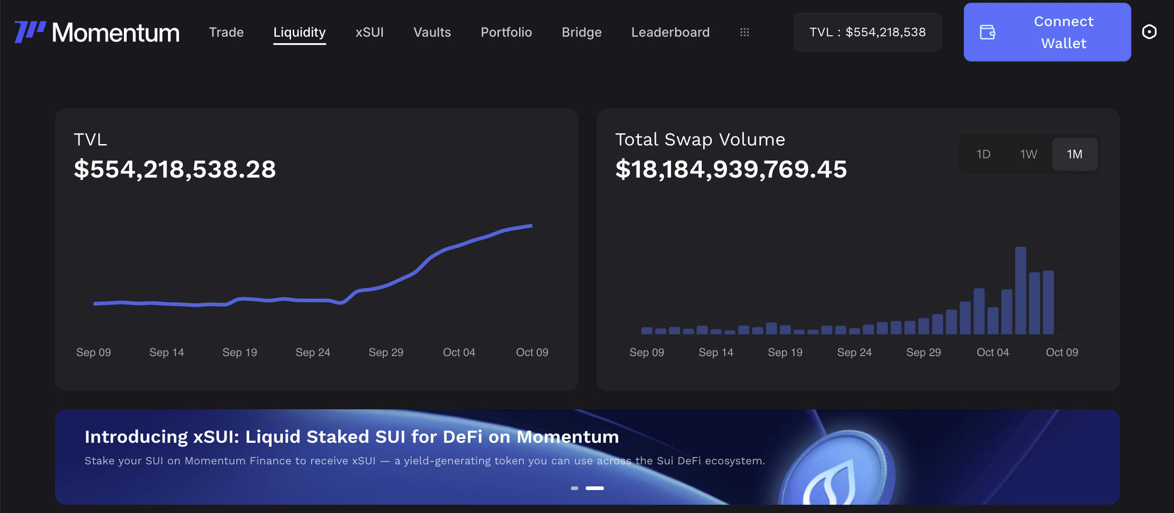The image size is (1174, 513).
Task: Click the TVL value badge in header
Action: [867, 32]
